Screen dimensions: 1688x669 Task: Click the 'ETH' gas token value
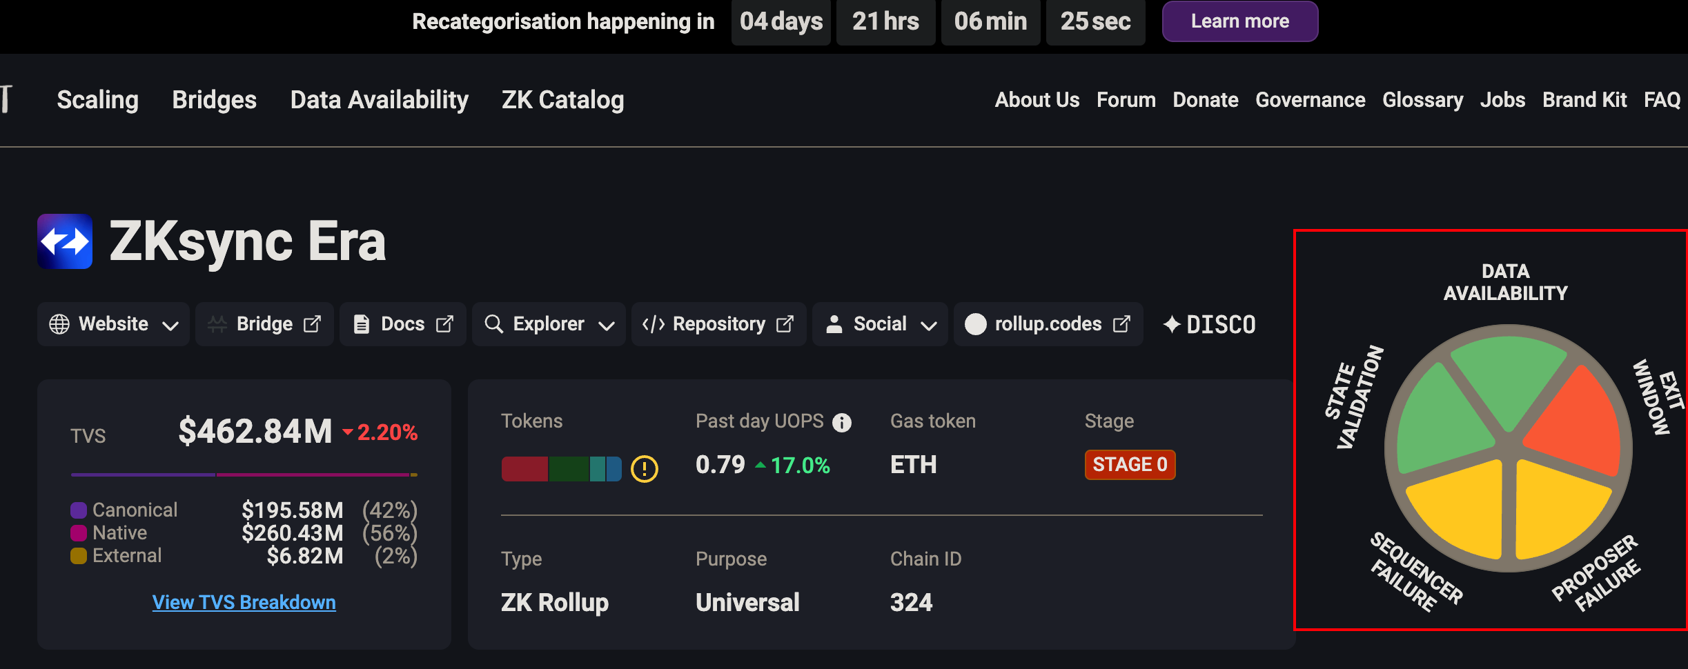(x=914, y=465)
